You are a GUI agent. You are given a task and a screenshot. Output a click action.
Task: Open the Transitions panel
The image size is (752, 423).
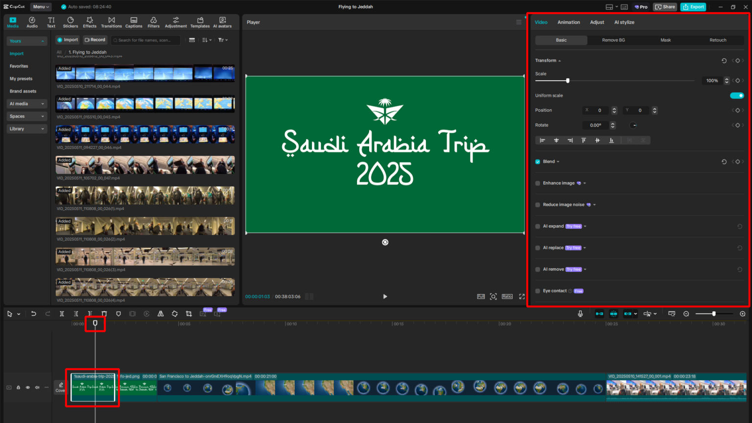pos(111,22)
